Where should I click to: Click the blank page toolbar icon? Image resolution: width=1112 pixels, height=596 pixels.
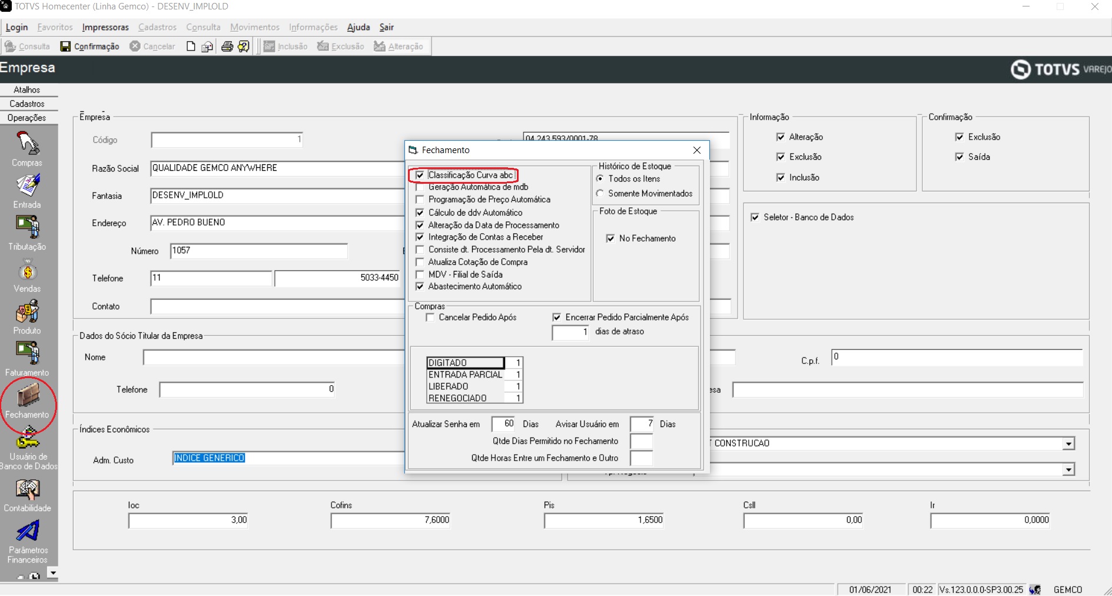[x=191, y=47]
